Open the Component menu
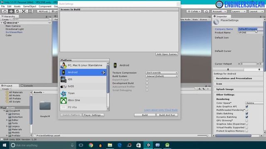Viewport: 266px width, 149px height. (45, 7)
